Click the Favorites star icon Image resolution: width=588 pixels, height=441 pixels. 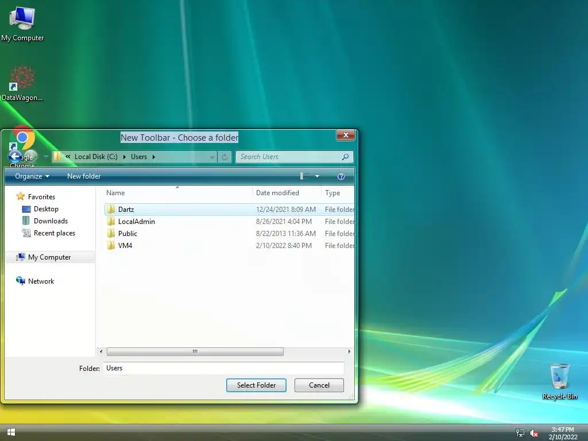pyautogui.click(x=20, y=196)
